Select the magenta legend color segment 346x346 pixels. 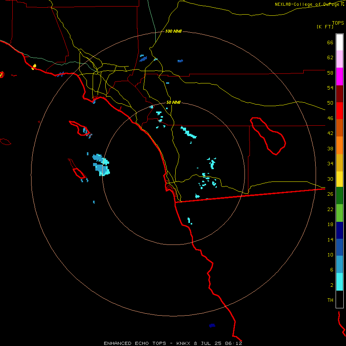point(339,77)
